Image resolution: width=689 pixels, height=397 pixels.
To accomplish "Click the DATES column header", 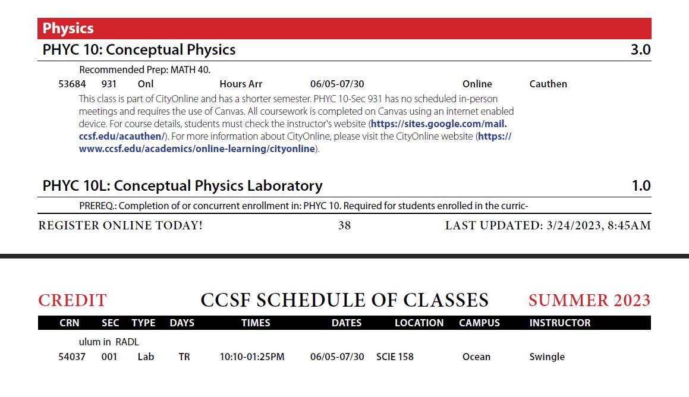I will 347,323.
